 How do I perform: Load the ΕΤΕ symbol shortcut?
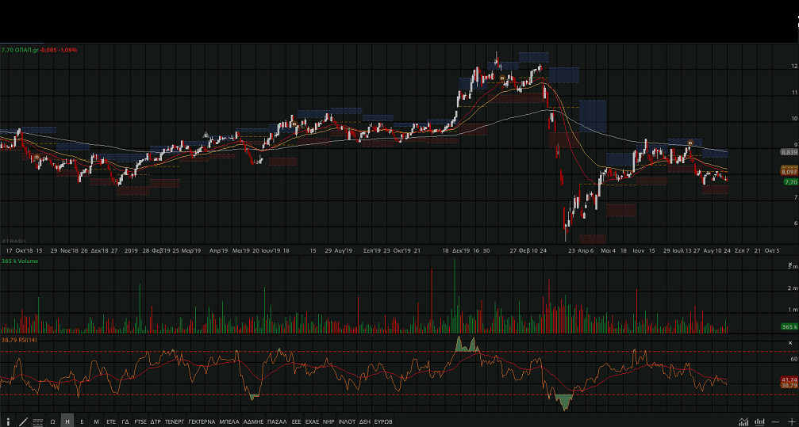tap(111, 421)
